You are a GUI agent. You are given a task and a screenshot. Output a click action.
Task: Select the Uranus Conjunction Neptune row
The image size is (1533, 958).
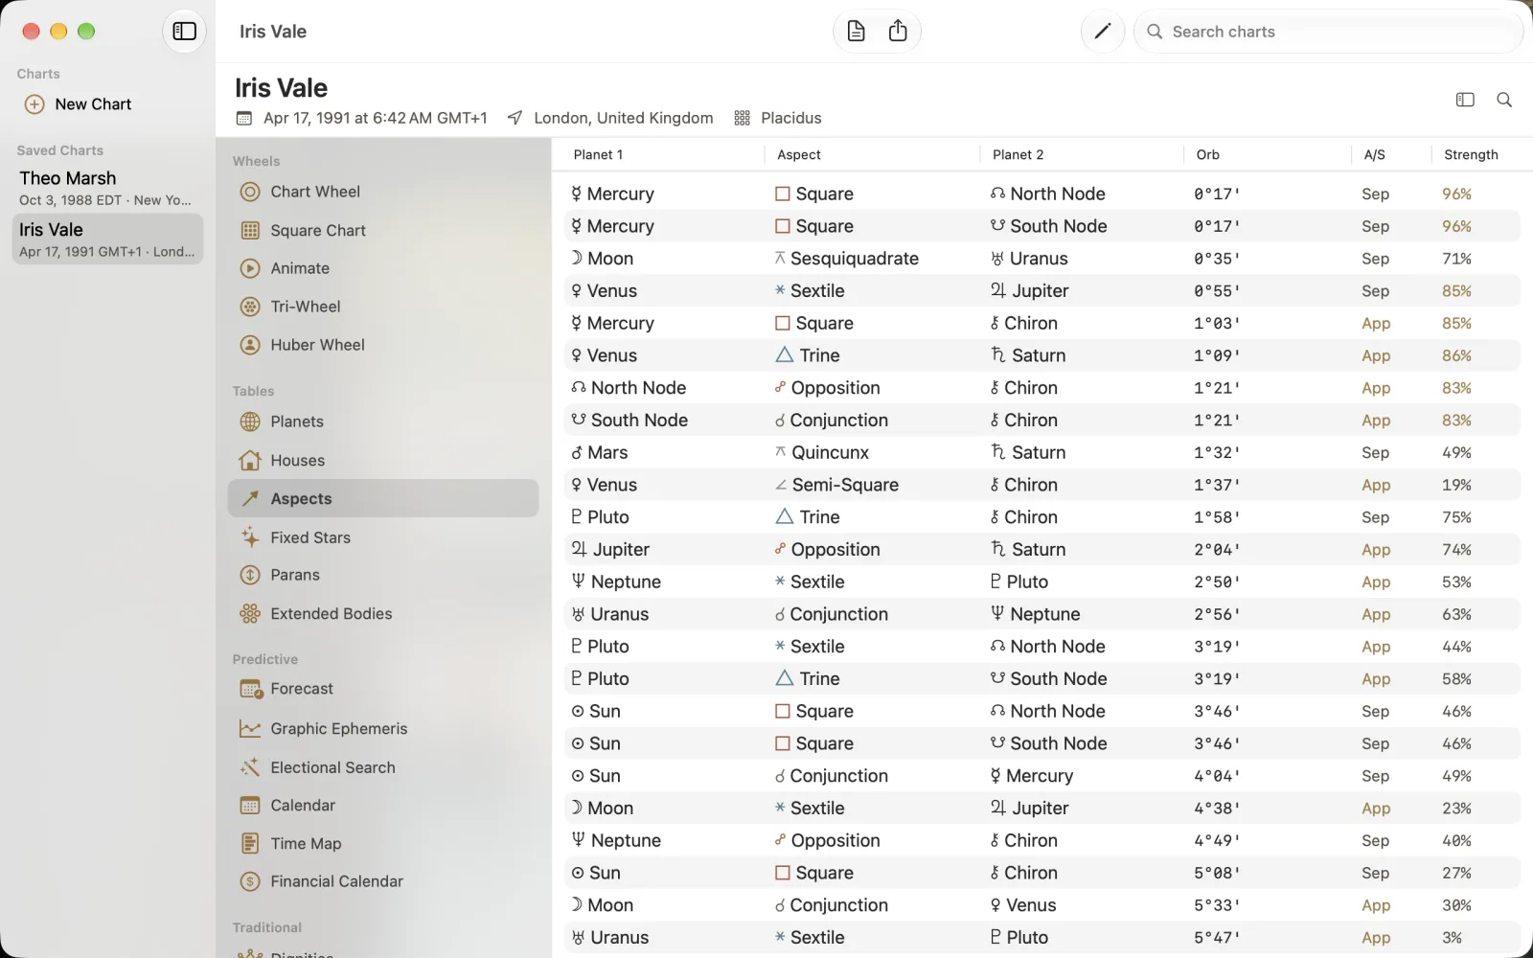tap(1042, 614)
